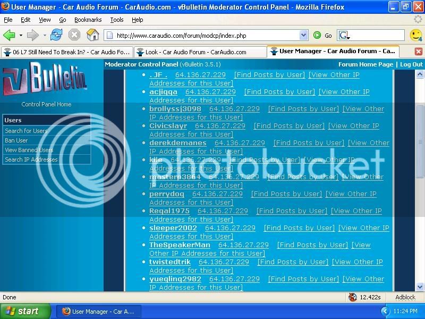The width and height of the screenshot is (425, 319).
Task: Expand the address bar URL dropdown
Action: coord(303,35)
